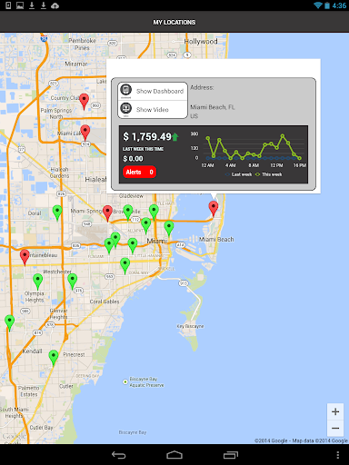Image resolution: width=349 pixels, height=465 pixels.
Task: Select the red pin at Miami Springs
Action: pos(107,213)
